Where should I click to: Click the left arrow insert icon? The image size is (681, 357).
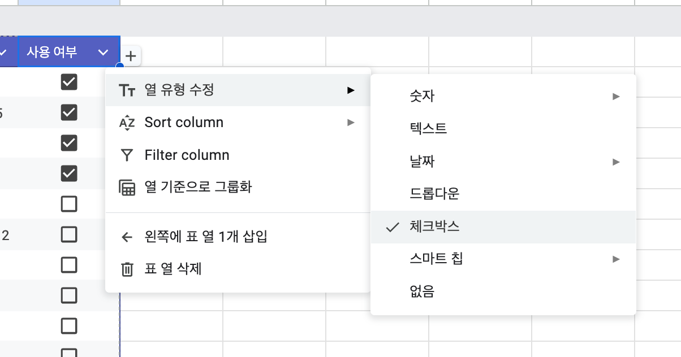pyautogui.click(x=127, y=237)
